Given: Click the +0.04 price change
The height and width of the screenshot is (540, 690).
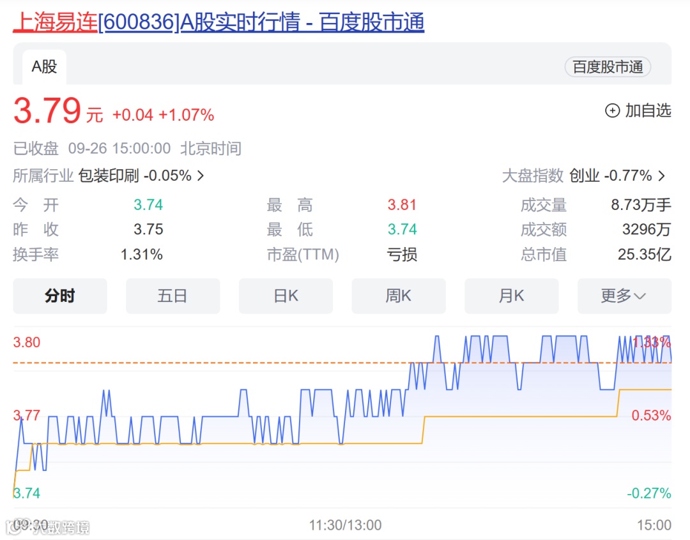Looking at the screenshot, I should [x=133, y=115].
